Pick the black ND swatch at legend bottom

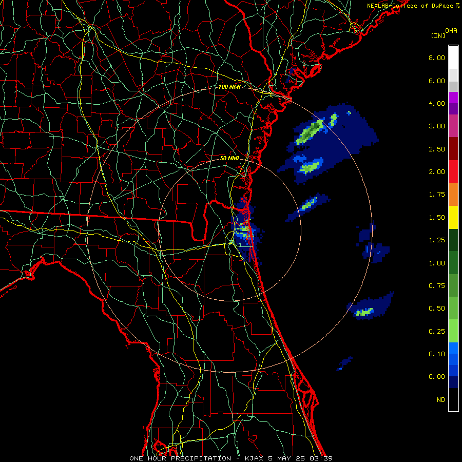[x=453, y=399]
